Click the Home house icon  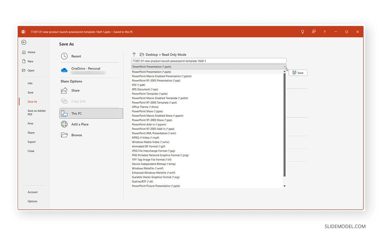click(x=24, y=52)
